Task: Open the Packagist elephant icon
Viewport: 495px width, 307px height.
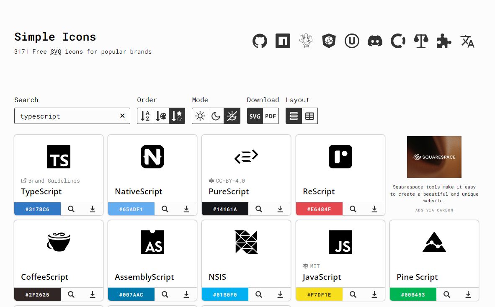Action: pyautogui.click(x=306, y=41)
